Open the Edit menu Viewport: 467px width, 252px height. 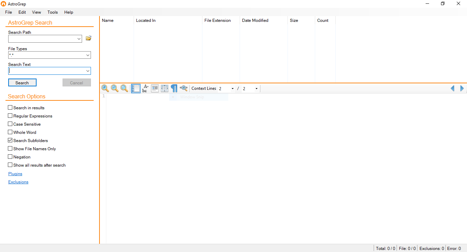tap(22, 12)
